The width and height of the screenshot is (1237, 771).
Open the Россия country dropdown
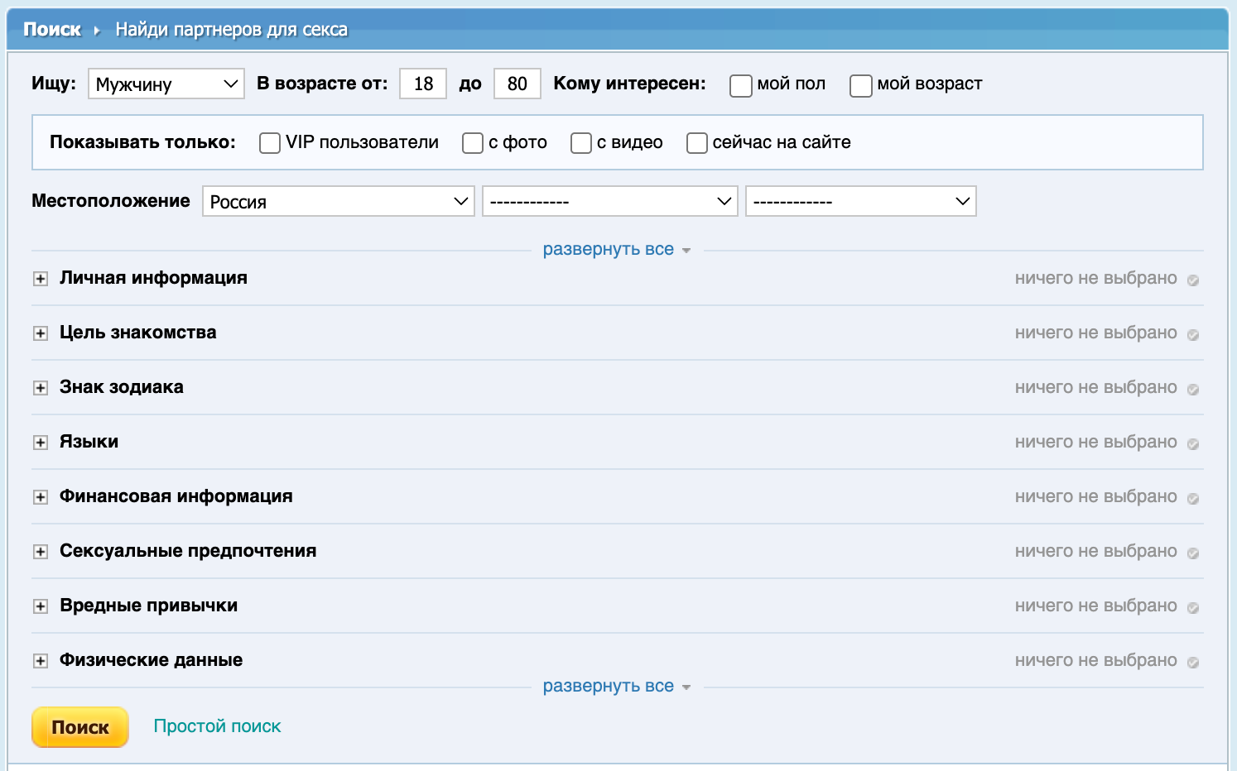pos(338,201)
